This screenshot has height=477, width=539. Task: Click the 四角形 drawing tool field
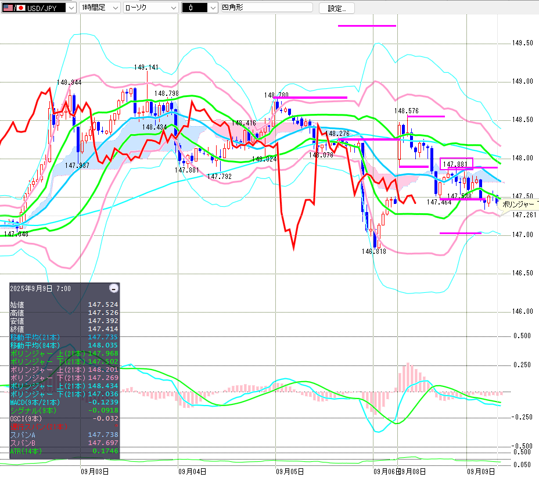pos(267,8)
